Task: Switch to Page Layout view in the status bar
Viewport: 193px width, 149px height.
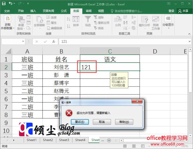Action: (x=134, y=146)
